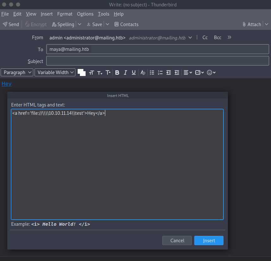Image resolution: width=271 pixels, height=261 pixels.
Task: Click the Insert HTML dialog title
Action: (118, 96)
